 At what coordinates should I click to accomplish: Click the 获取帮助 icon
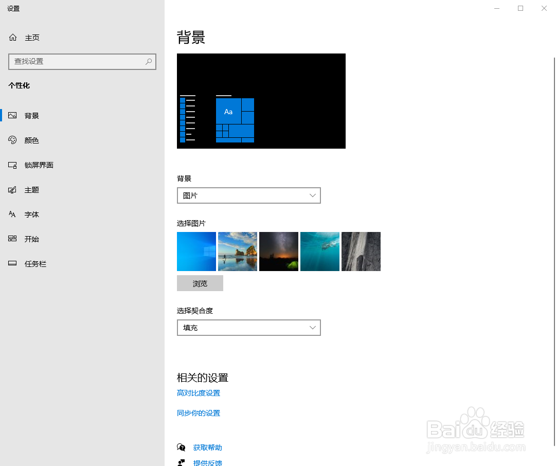click(181, 447)
